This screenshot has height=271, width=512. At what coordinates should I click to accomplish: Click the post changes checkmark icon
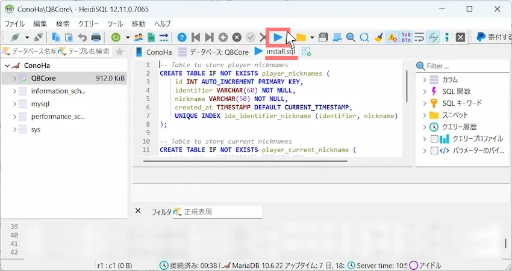[251, 37]
